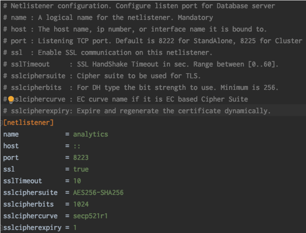306x233 pixels.
Task: Click the comment 'EC curve name' line
Action: (125, 99)
